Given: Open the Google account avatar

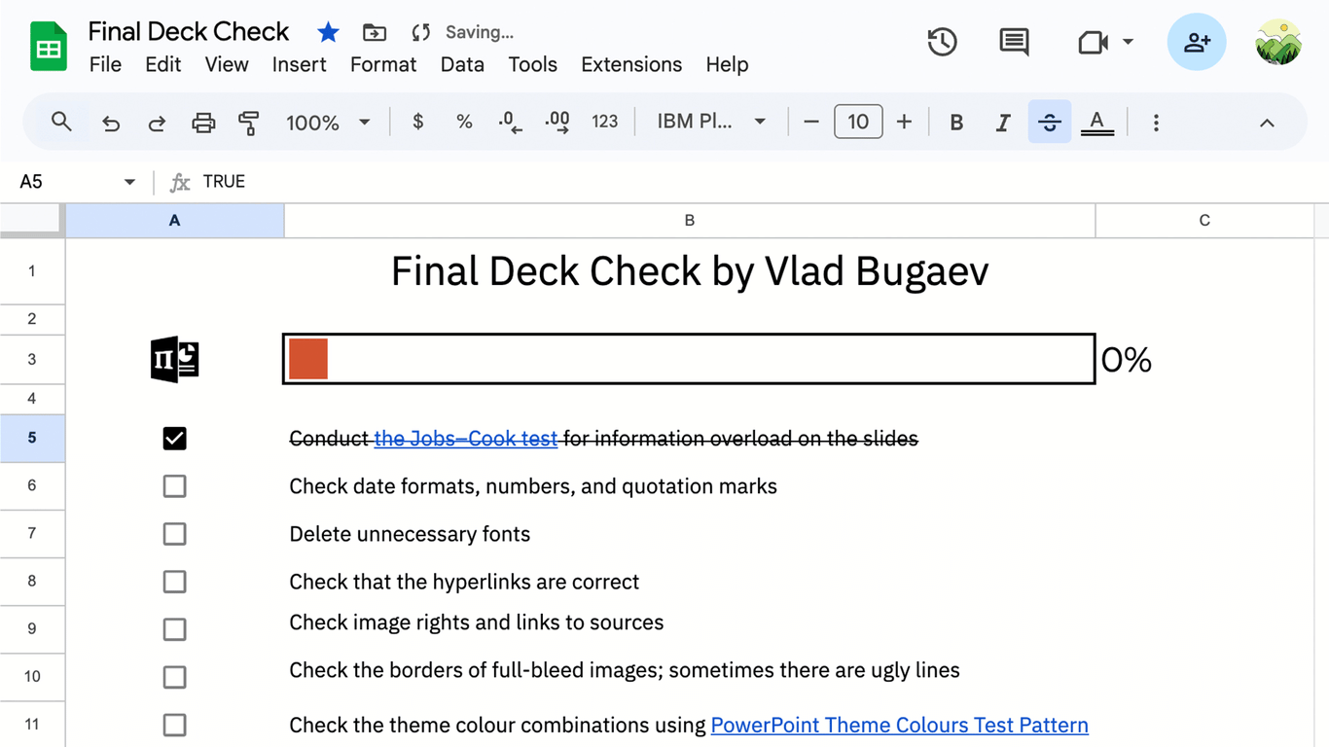Looking at the screenshot, I should (1278, 42).
